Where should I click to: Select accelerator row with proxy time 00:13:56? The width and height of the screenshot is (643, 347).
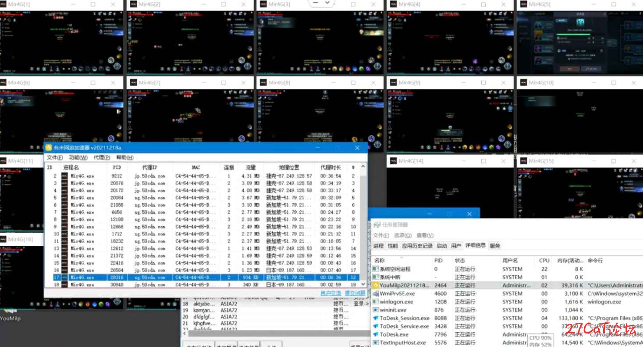pos(202,248)
